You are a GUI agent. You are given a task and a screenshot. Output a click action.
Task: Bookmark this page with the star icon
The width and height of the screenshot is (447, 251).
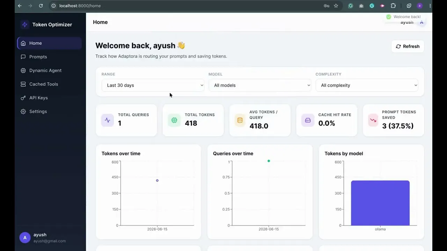click(336, 6)
